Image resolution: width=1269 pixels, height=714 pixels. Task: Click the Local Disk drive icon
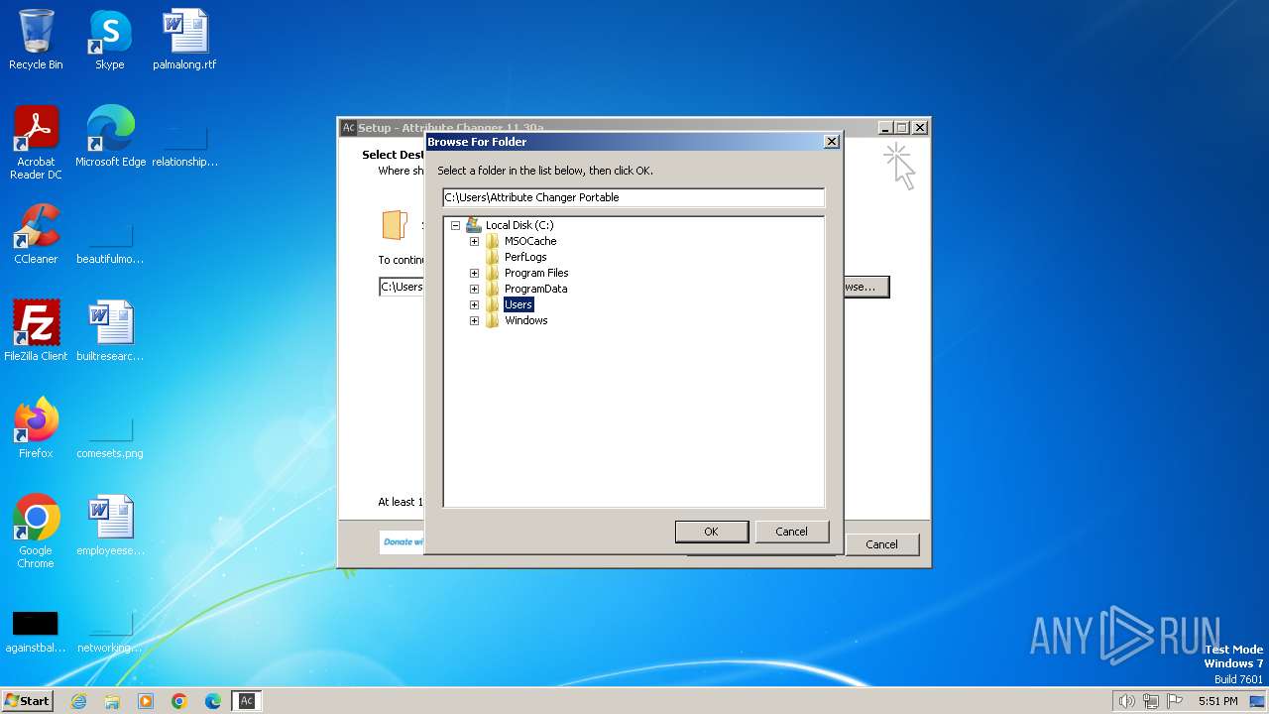click(x=473, y=225)
